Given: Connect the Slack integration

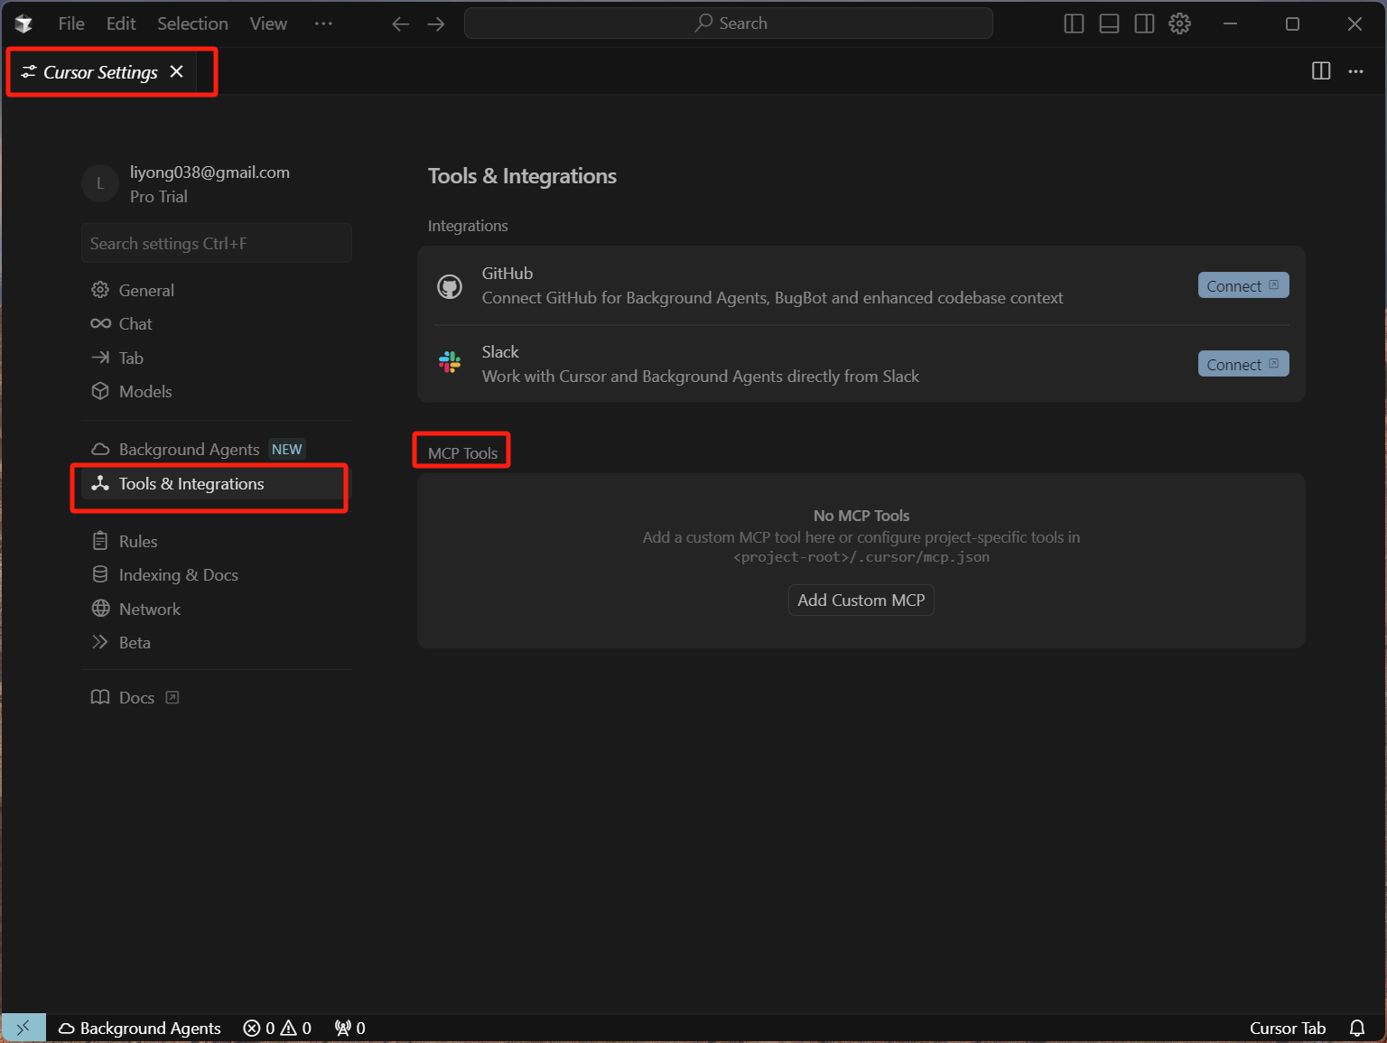Looking at the screenshot, I should point(1243,364).
